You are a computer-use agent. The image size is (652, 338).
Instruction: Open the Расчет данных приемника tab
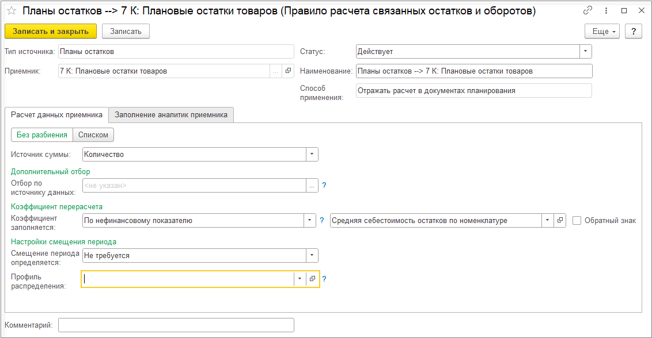coord(56,114)
